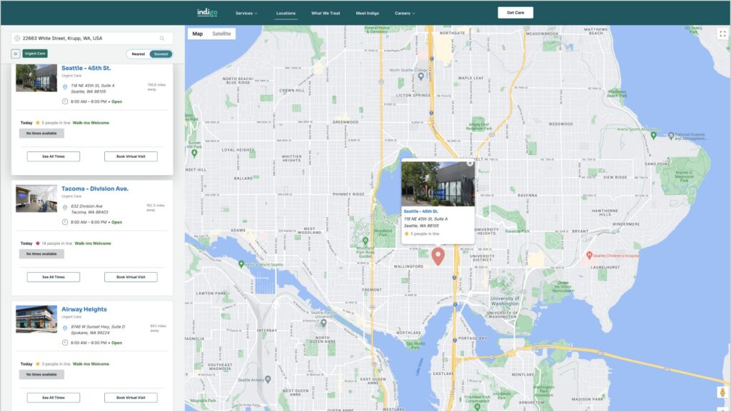Click the Seattle Pacific University map marker

323,323
